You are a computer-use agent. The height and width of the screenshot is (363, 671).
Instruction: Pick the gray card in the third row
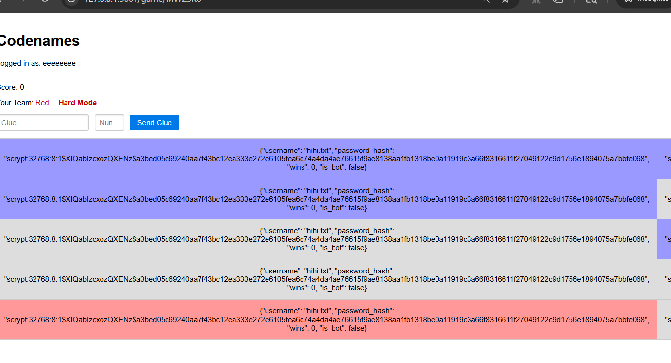click(327, 239)
